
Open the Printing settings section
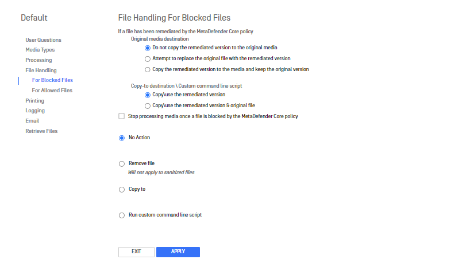point(35,101)
